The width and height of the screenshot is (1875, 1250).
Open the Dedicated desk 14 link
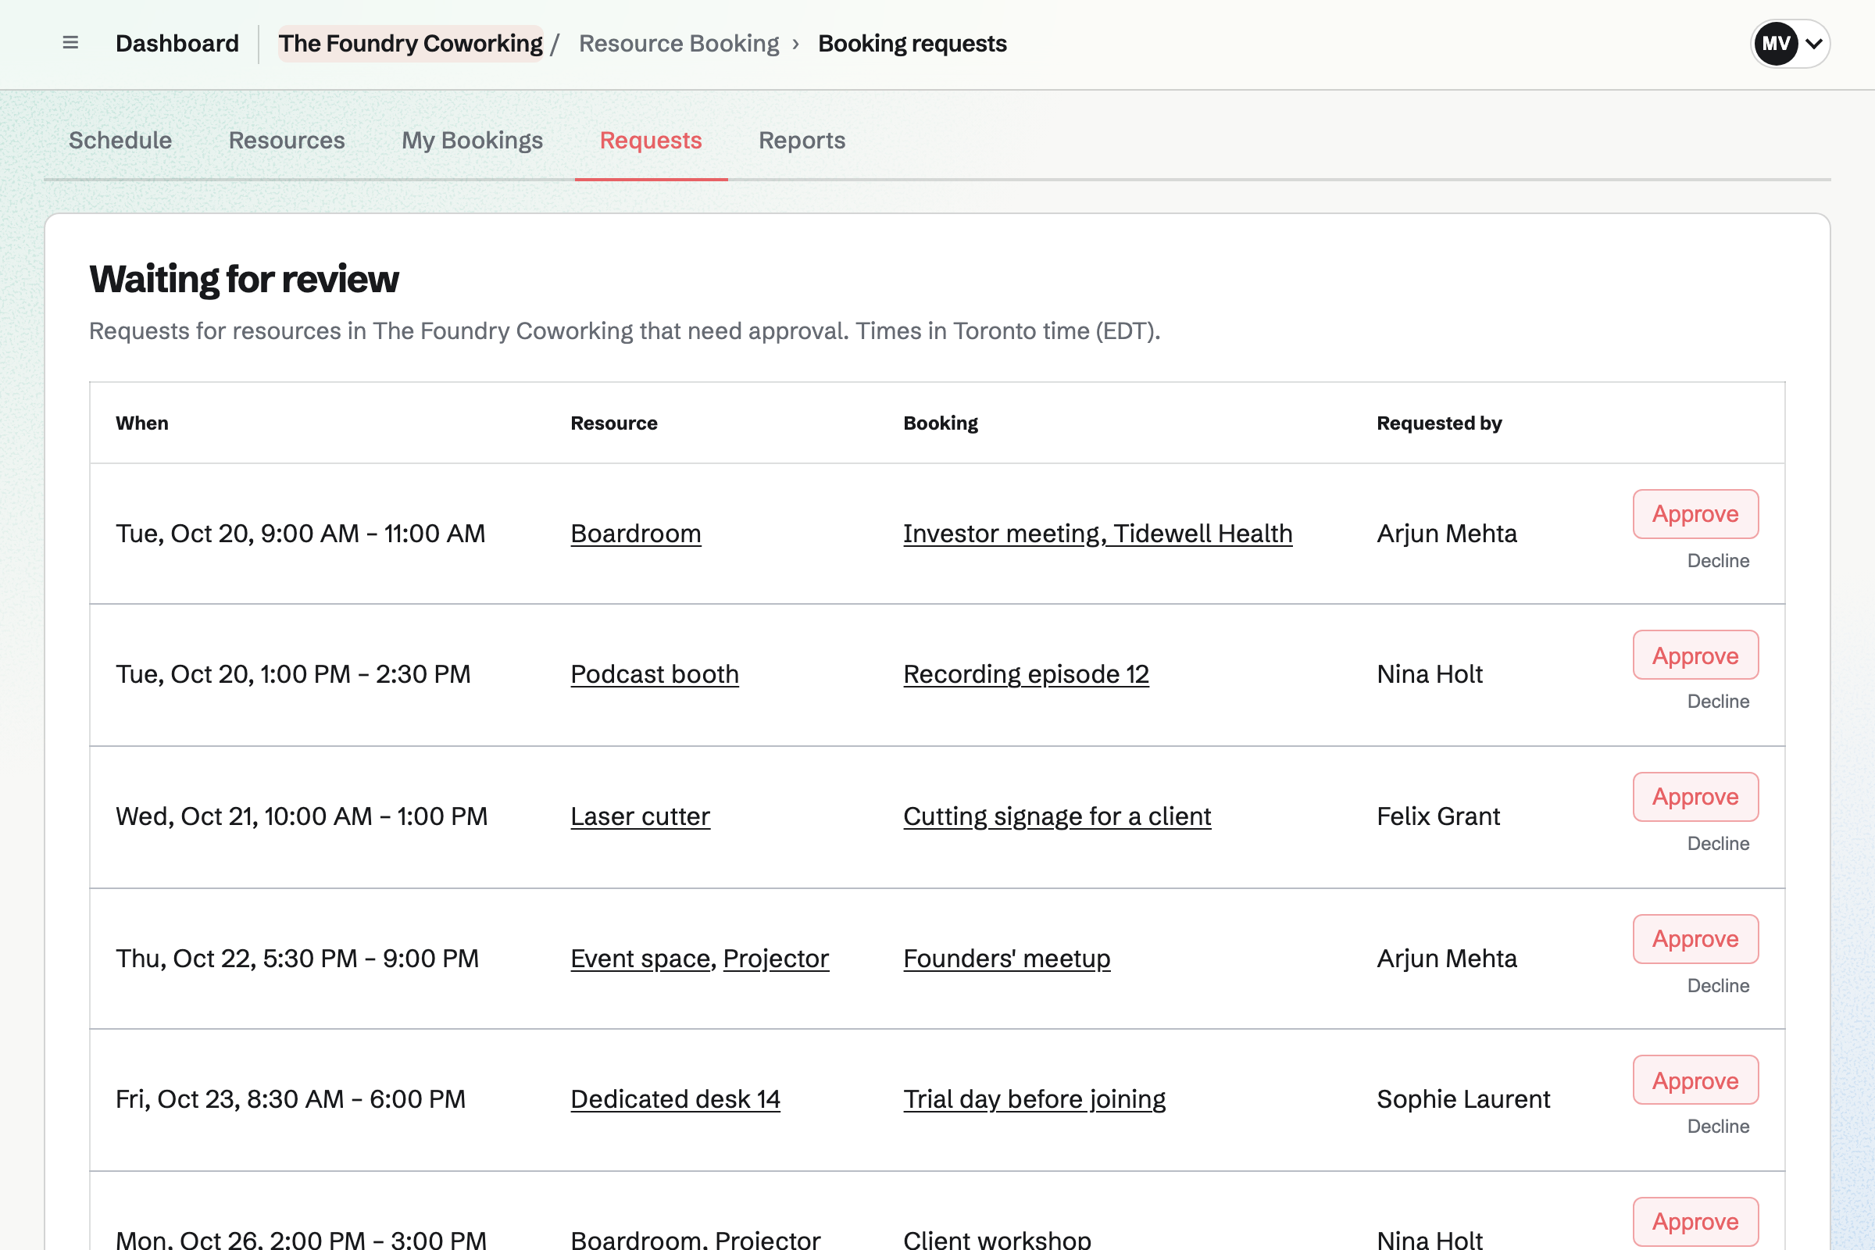tap(675, 1099)
